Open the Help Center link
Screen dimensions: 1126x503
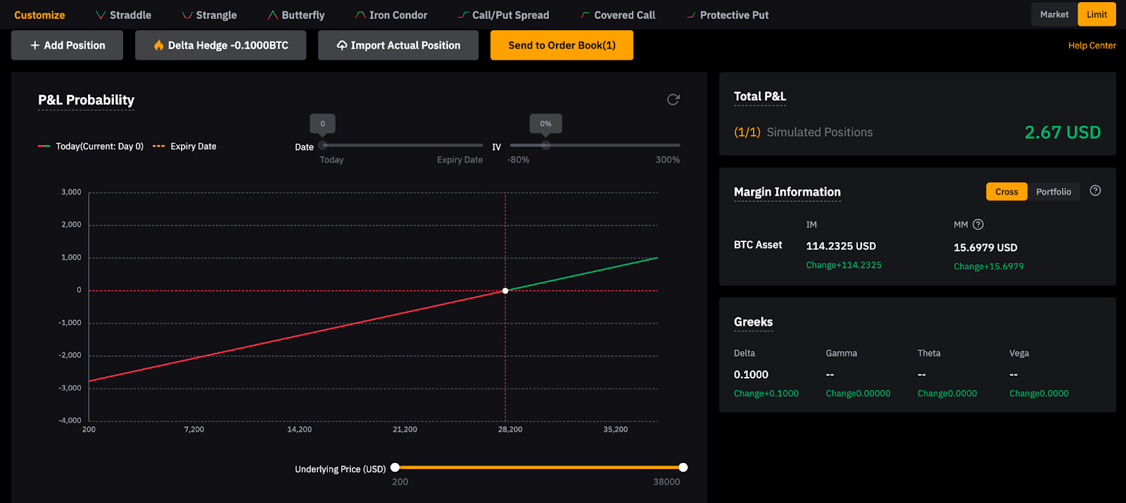click(x=1092, y=45)
